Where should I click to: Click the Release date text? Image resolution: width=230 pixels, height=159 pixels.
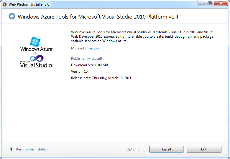click(x=101, y=78)
